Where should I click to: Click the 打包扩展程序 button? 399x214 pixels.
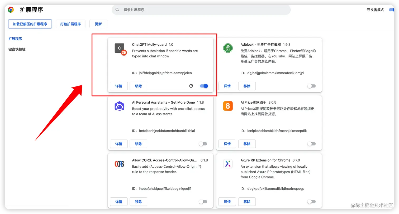point(70,24)
